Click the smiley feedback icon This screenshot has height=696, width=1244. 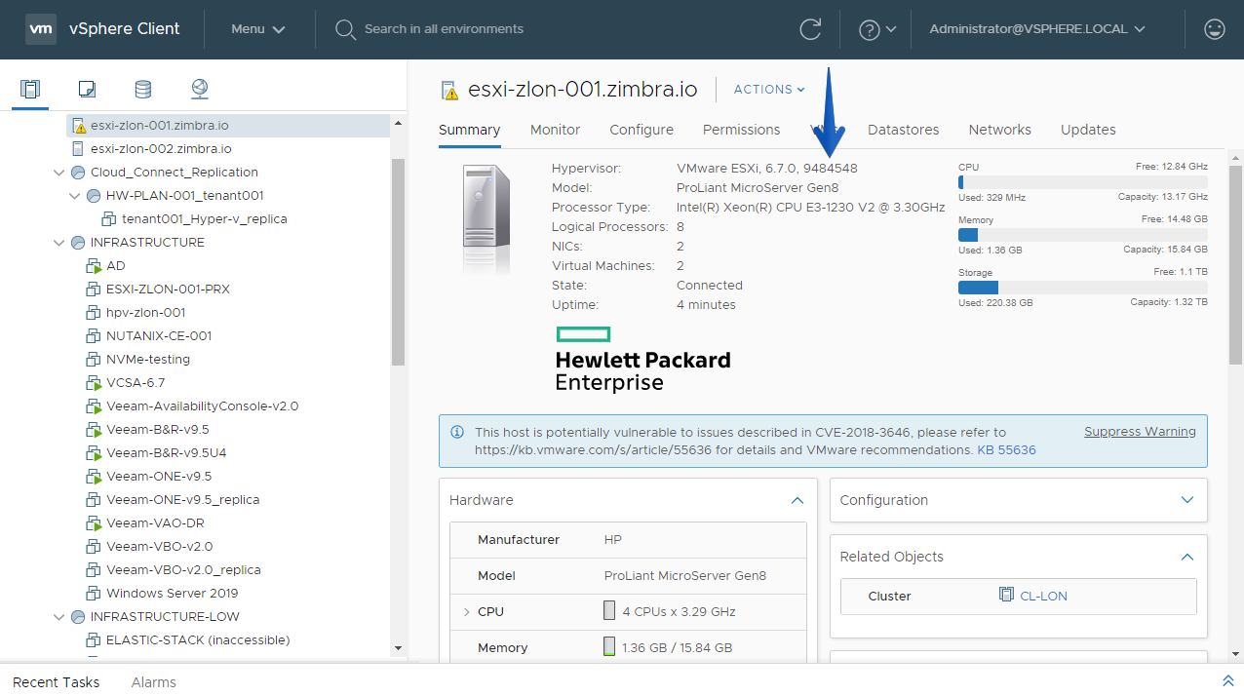point(1215,29)
